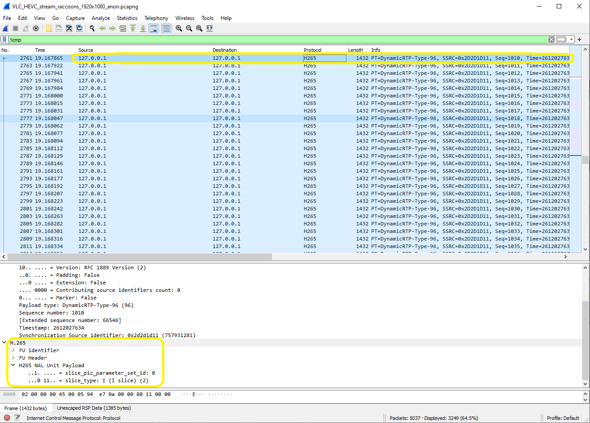590x423 pixels.
Task: Restart the current capture
Action: (26, 28)
